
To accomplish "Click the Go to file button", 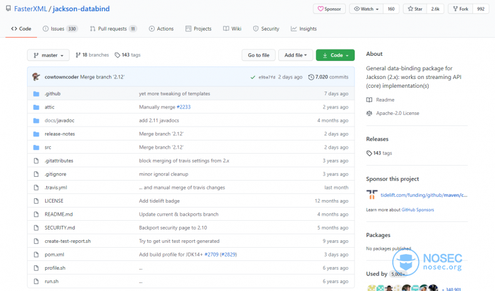I will pyautogui.click(x=259, y=55).
